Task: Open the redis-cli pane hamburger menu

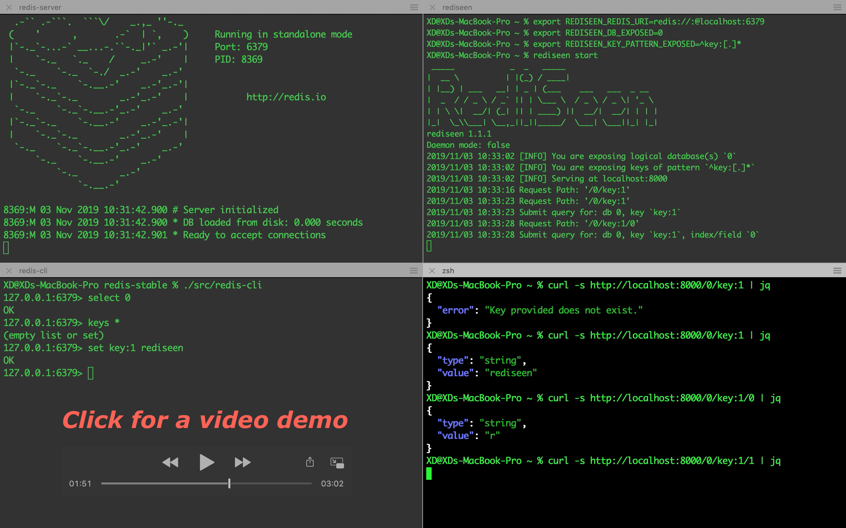Action: pyautogui.click(x=414, y=271)
